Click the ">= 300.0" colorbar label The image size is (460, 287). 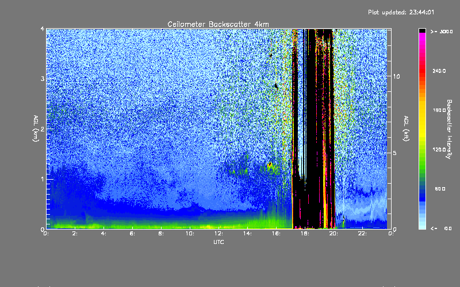(442, 32)
